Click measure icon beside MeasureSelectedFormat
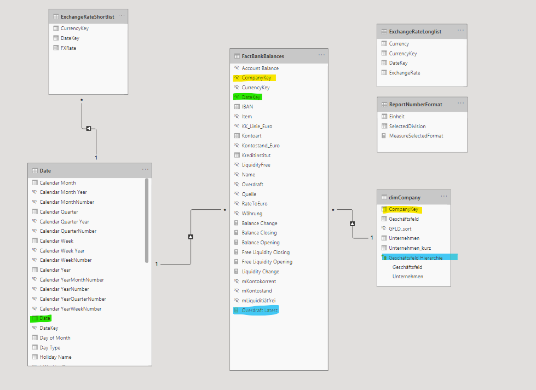This screenshot has height=390, width=536. click(x=384, y=136)
